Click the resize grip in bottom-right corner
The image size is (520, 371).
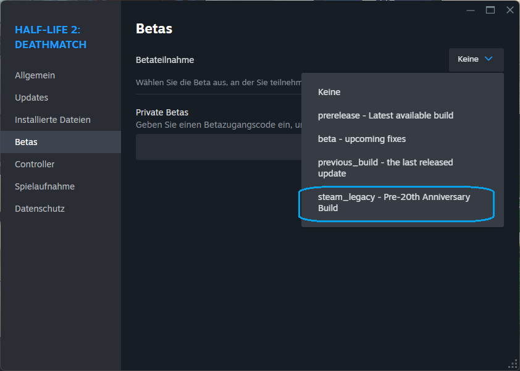513,364
